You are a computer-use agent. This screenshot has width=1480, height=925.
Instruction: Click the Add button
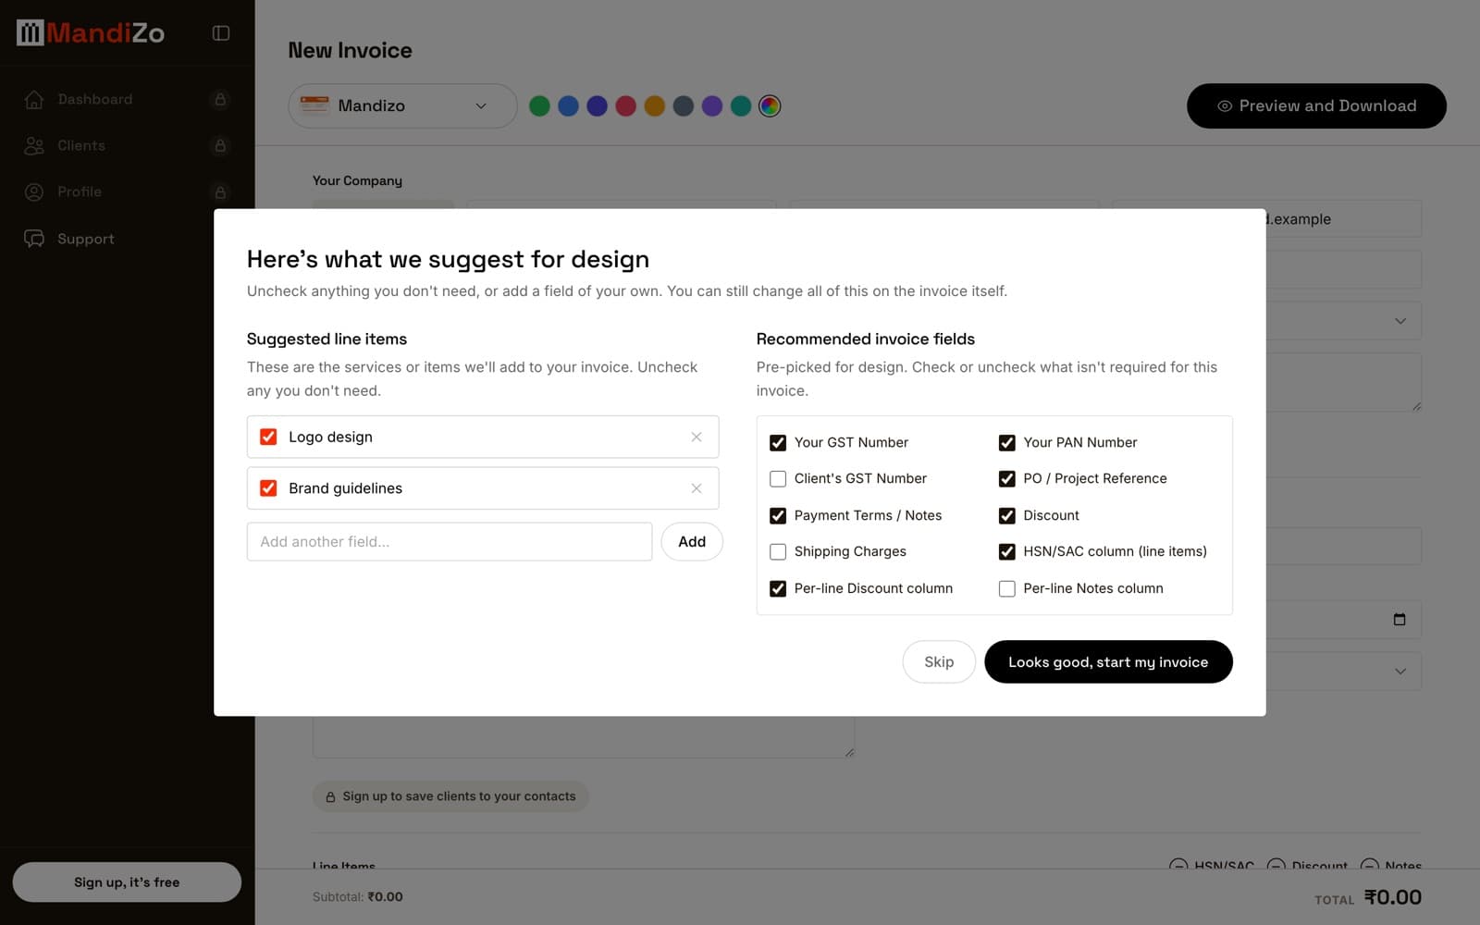pos(692,542)
